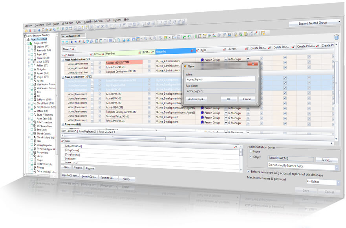Viewport: 346px width, 228px height.
Task: Open the Database menu
Action: [x=28, y=26]
